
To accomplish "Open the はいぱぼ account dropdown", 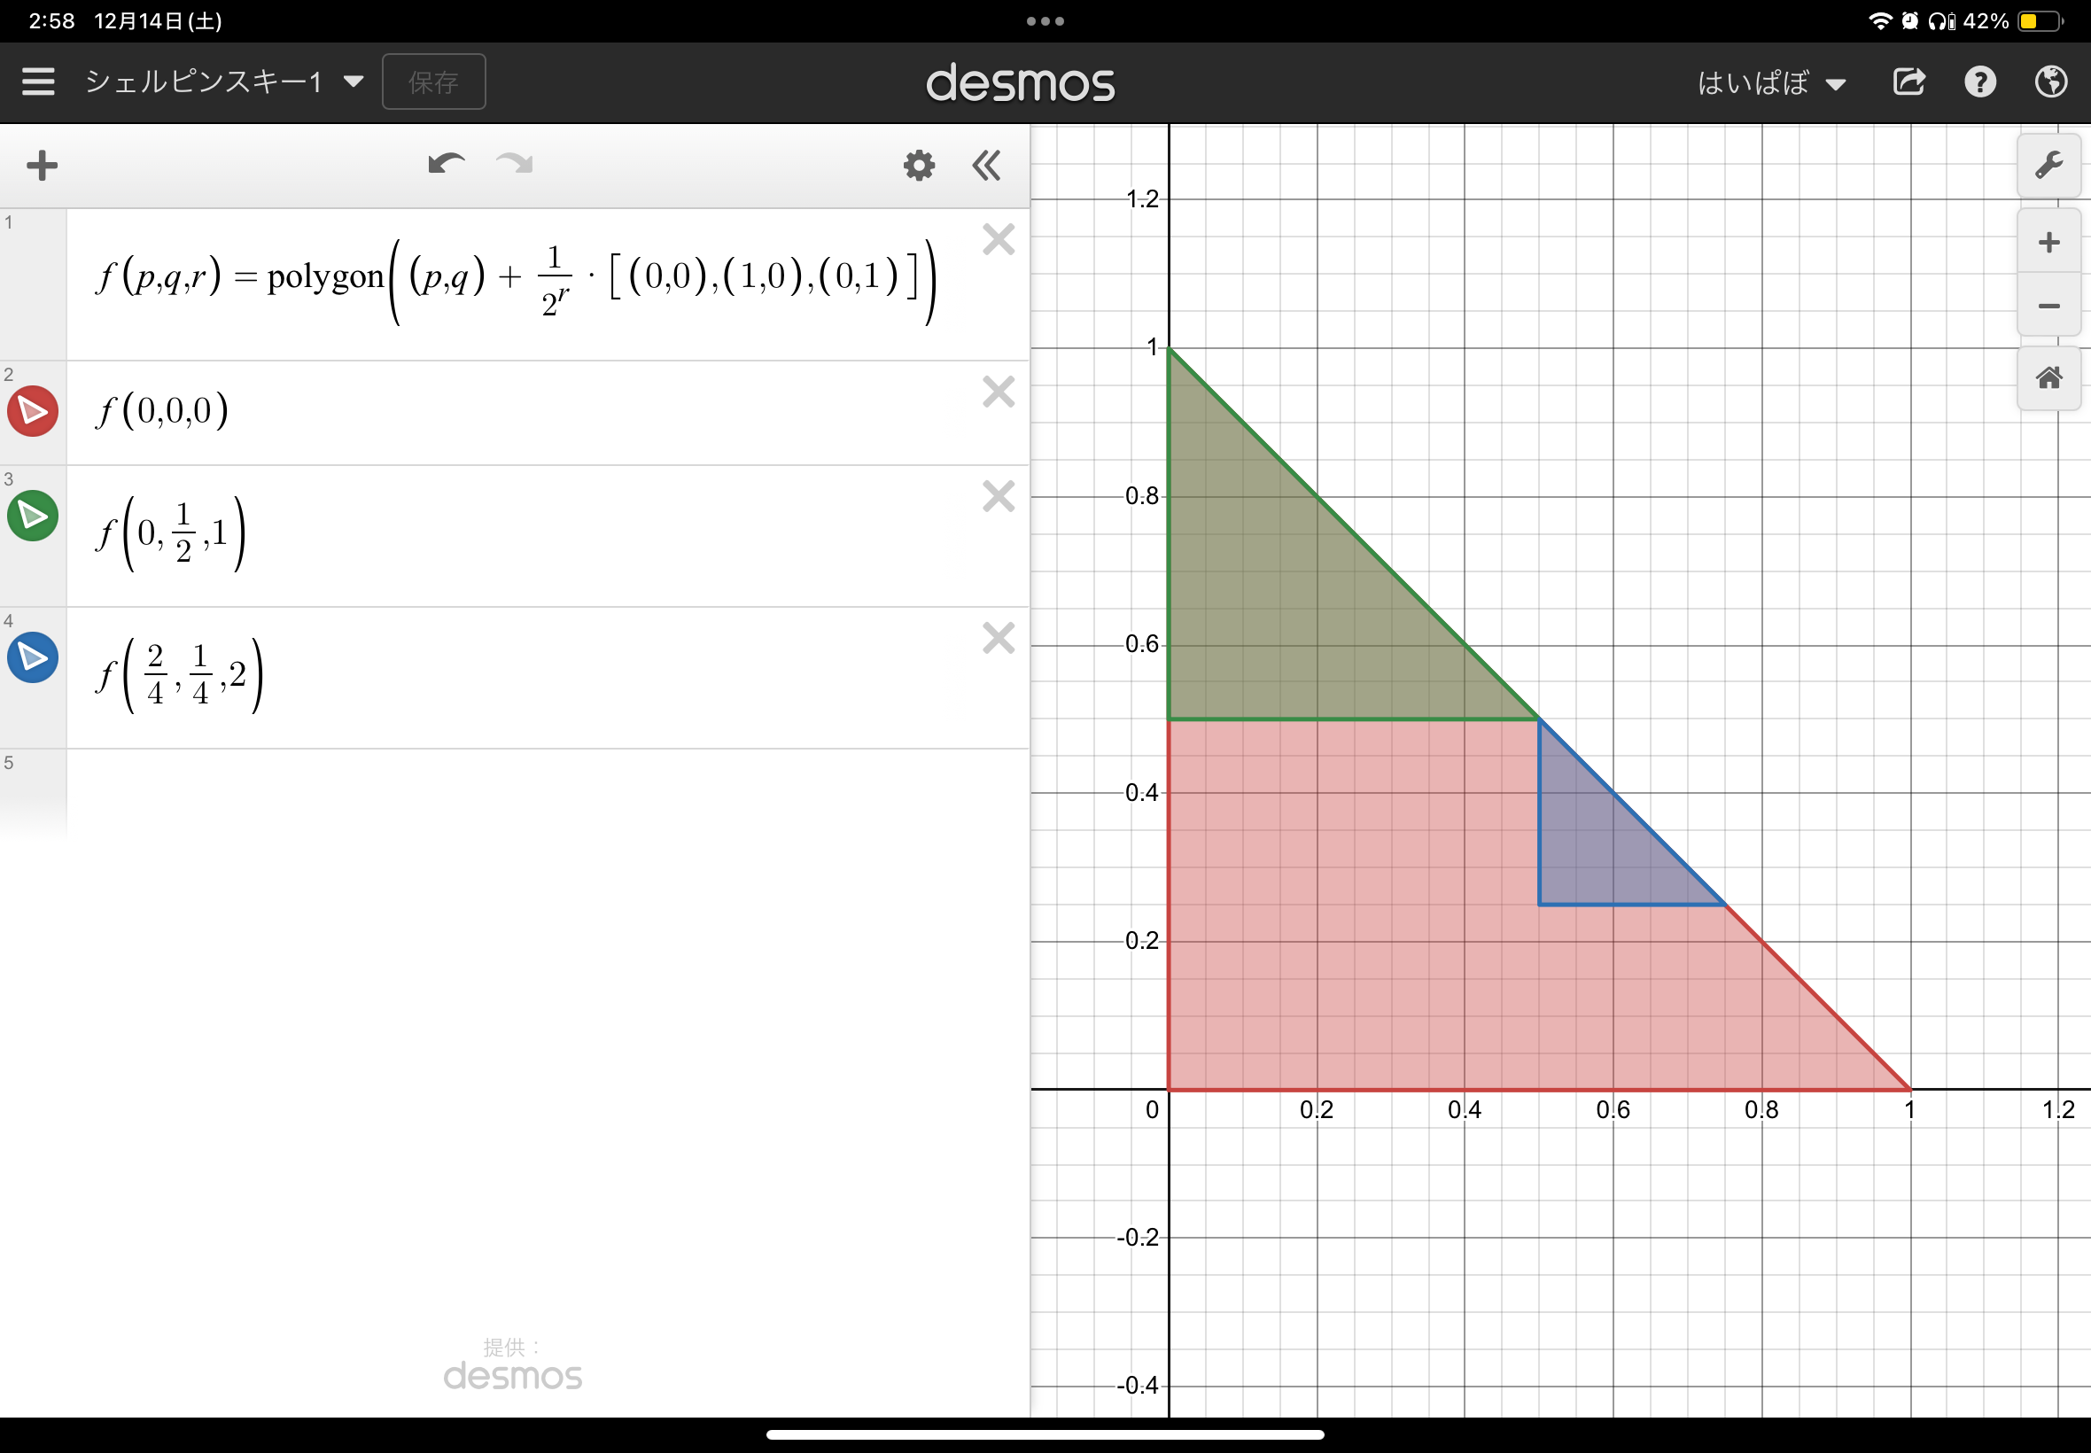I will 1772,82.
